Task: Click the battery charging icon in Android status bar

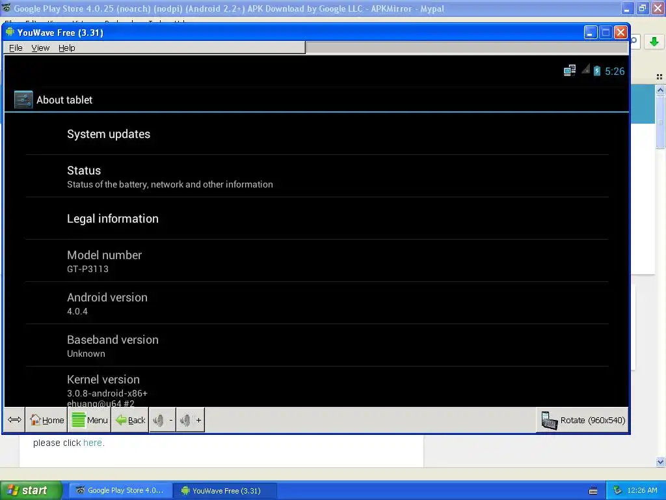Action: (597, 70)
